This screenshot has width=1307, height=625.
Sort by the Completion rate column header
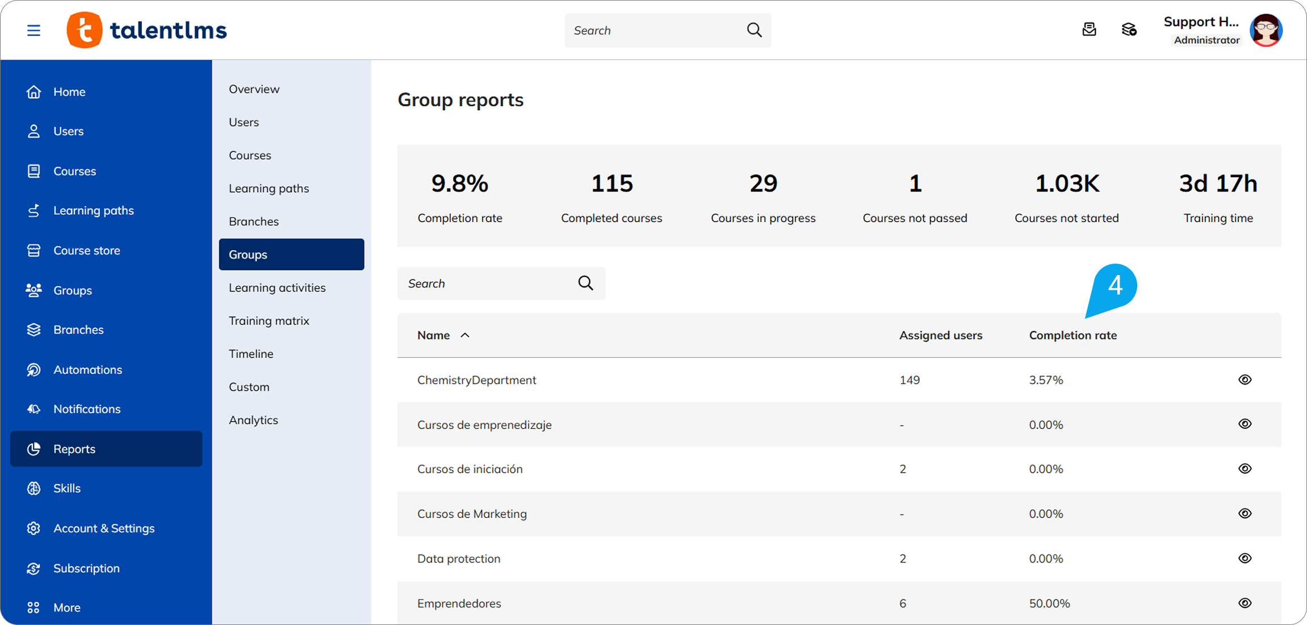coord(1073,335)
